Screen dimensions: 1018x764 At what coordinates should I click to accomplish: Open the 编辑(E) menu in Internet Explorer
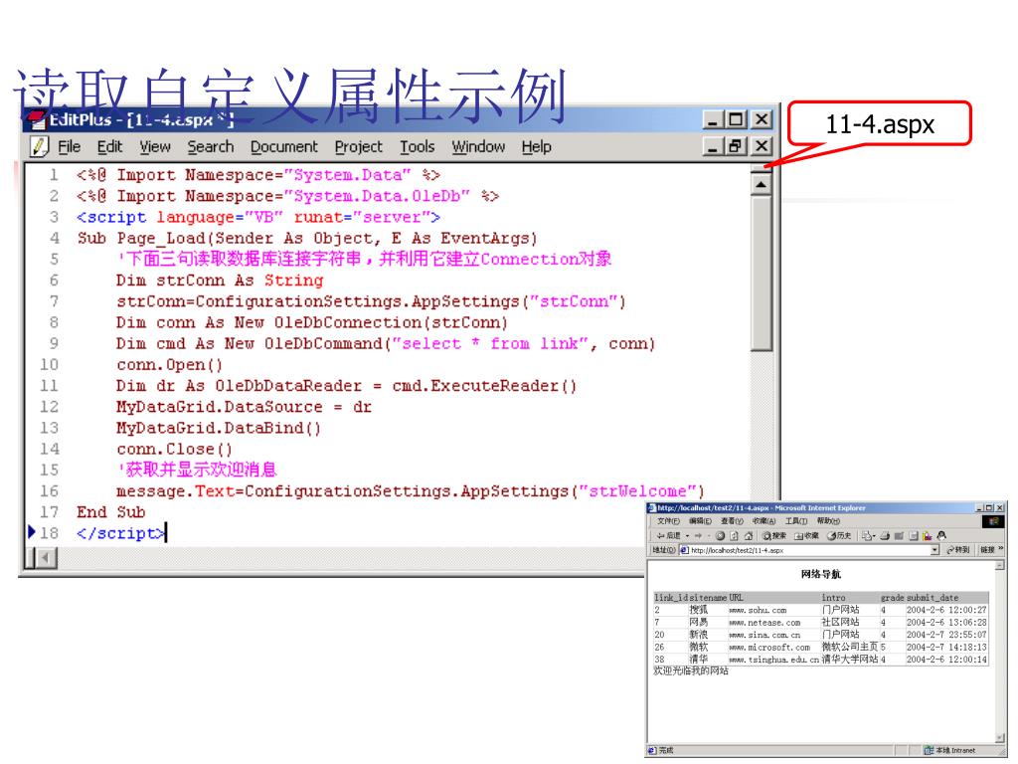click(700, 521)
